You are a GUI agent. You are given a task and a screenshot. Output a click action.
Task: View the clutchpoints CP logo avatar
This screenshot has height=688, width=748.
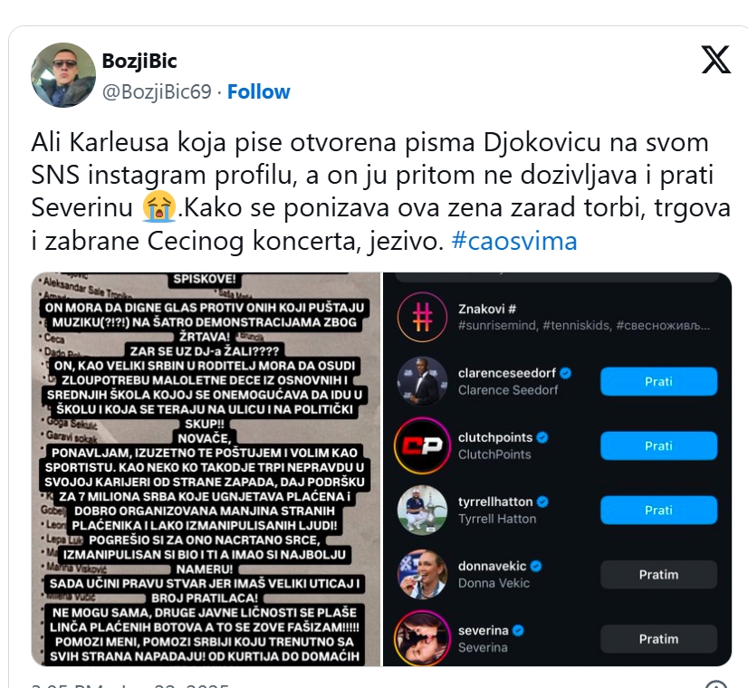[422, 445]
